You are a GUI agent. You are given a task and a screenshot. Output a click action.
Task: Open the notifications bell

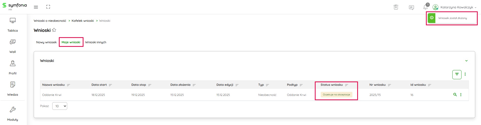(x=425, y=7)
